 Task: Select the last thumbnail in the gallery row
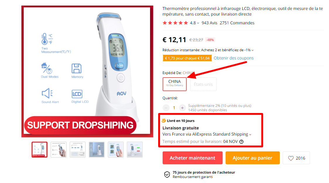click(135, 150)
